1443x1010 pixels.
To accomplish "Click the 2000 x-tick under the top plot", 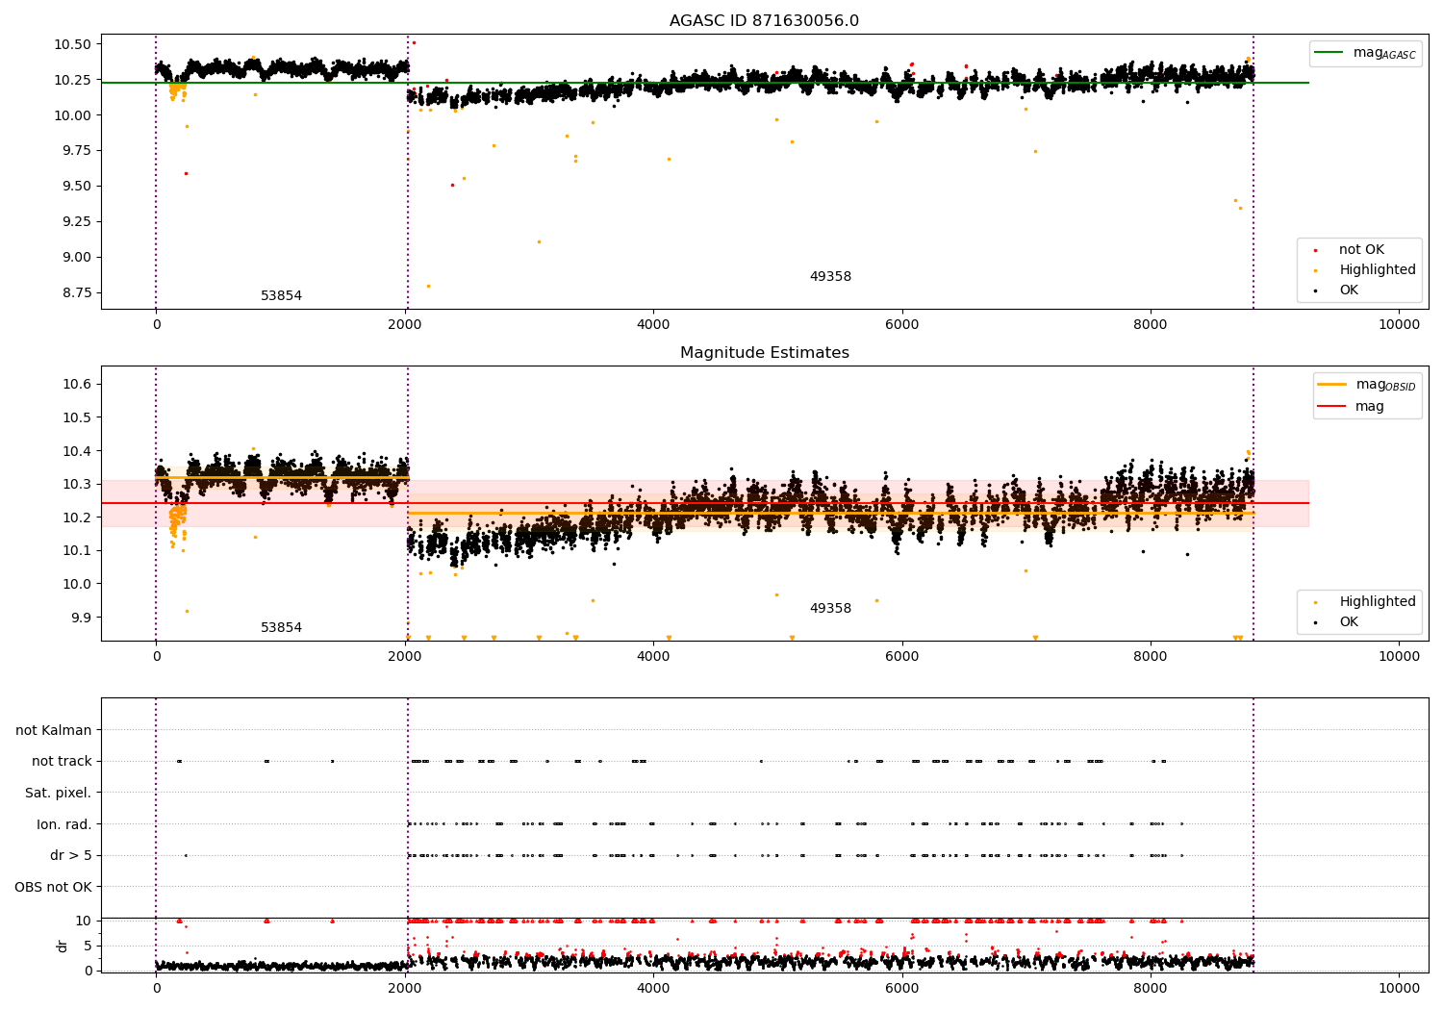I will pos(405,325).
